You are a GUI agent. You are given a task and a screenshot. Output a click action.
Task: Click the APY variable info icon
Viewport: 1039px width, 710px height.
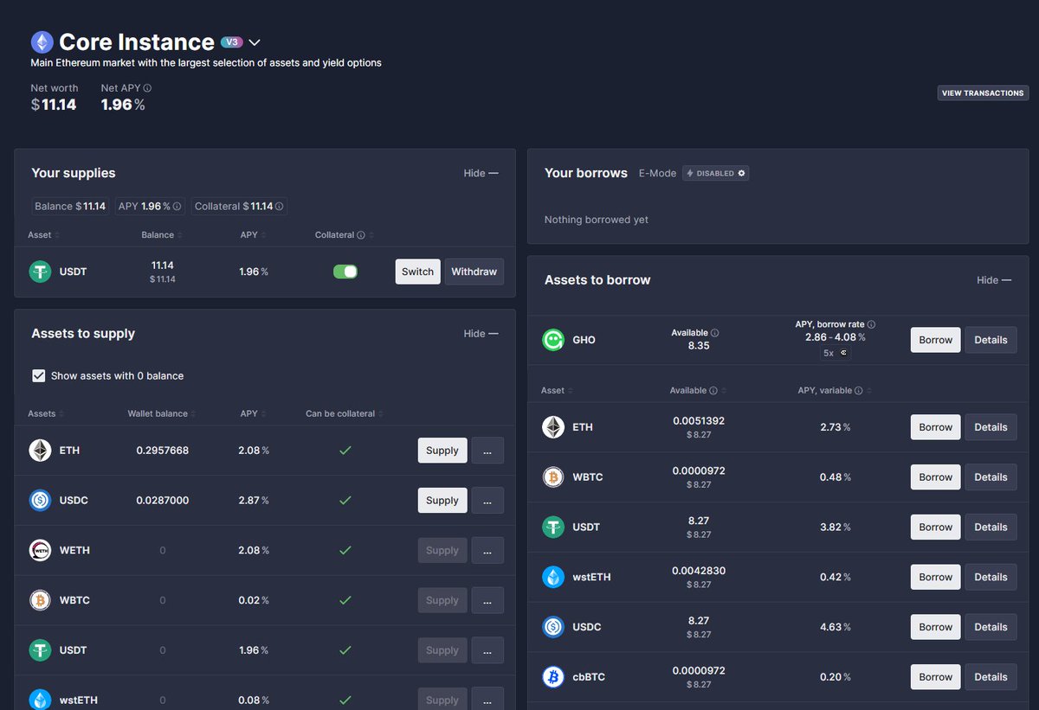click(x=859, y=391)
